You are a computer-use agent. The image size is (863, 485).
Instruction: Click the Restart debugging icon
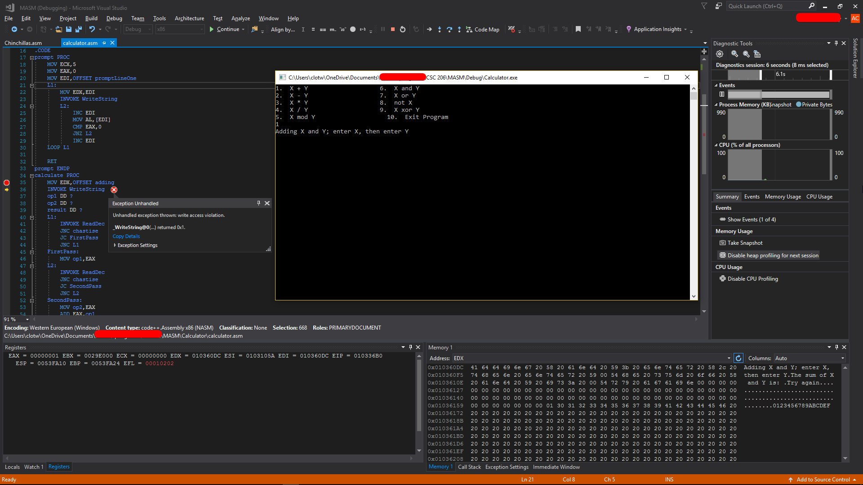(403, 29)
